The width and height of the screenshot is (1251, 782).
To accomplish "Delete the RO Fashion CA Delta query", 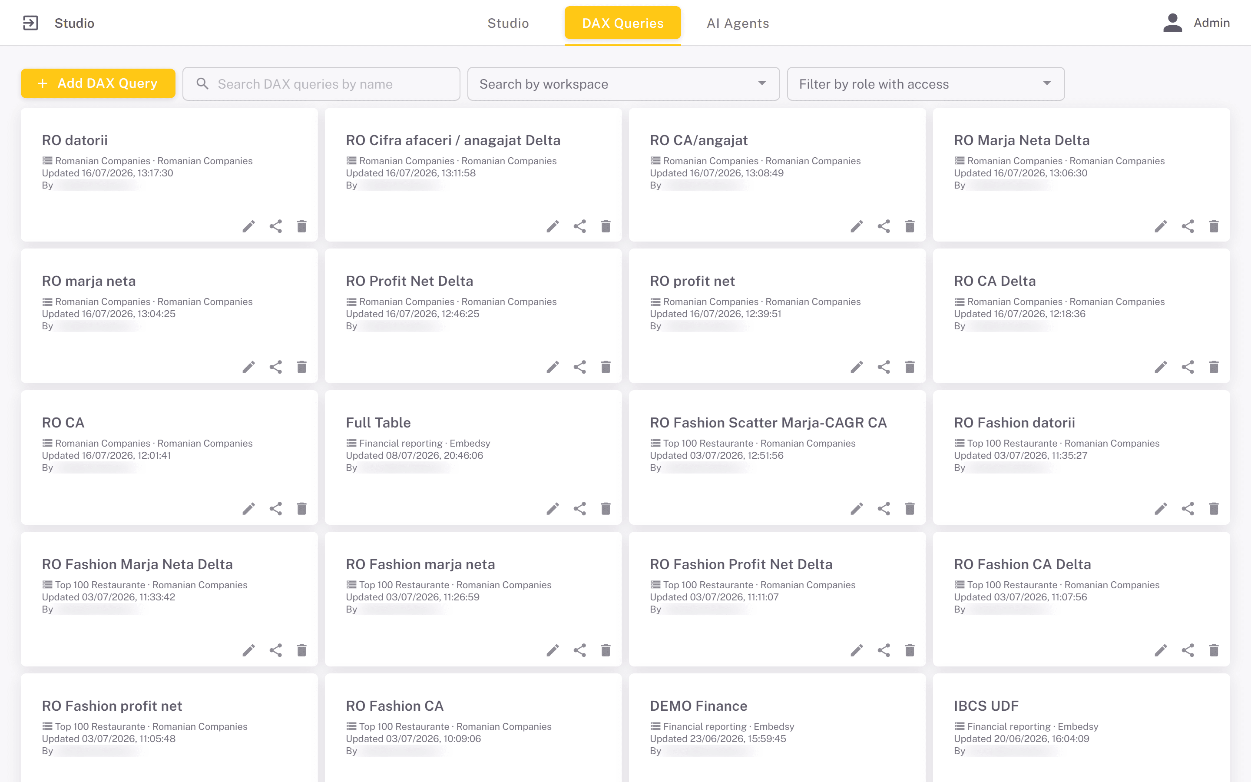I will click(1214, 650).
